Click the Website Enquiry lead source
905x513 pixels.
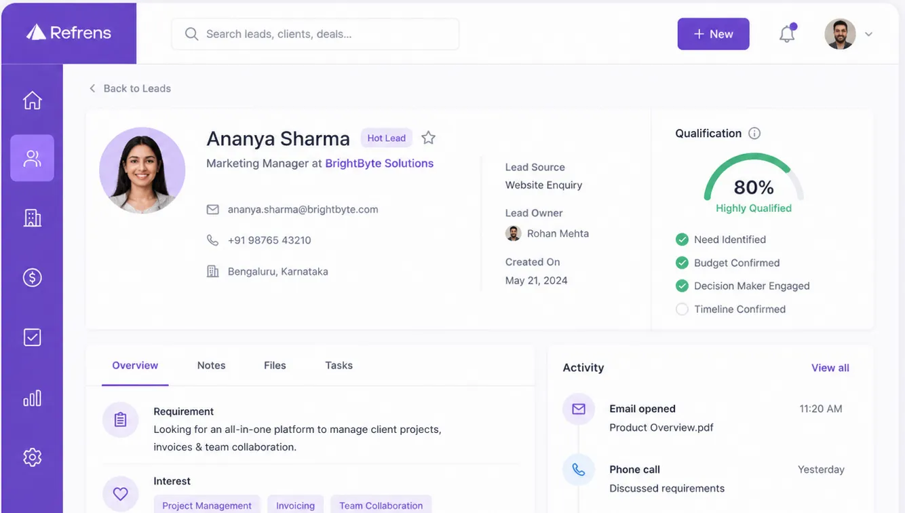pos(543,185)
